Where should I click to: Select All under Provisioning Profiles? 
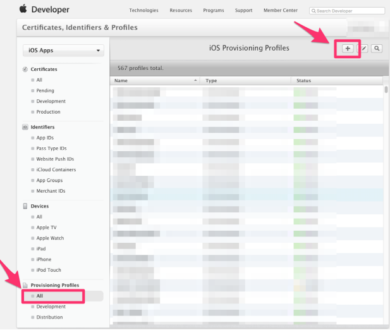pos(40,296)
